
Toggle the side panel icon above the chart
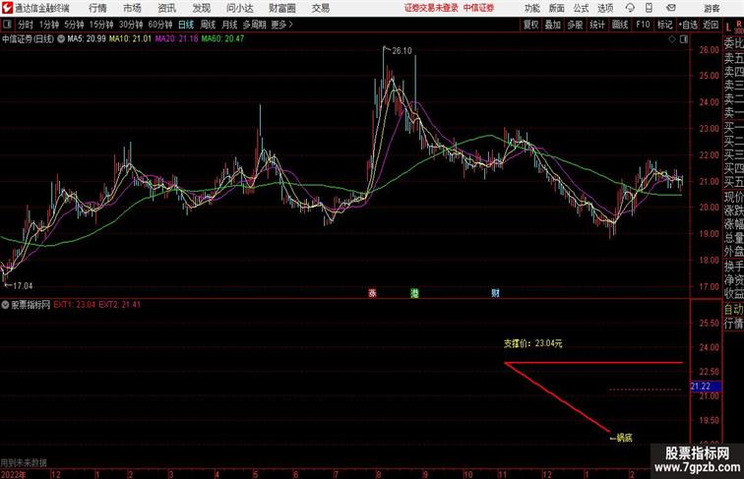tap(684, 39)
